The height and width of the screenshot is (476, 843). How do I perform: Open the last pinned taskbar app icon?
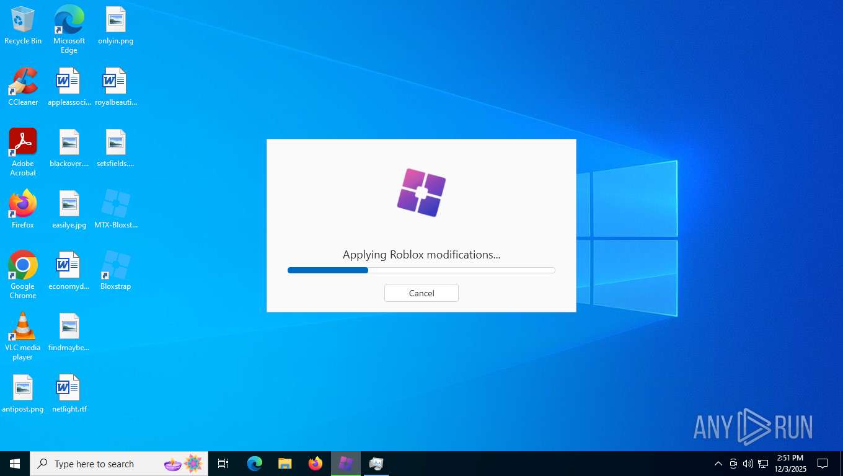pyautogui.click(x=376, y=464)
